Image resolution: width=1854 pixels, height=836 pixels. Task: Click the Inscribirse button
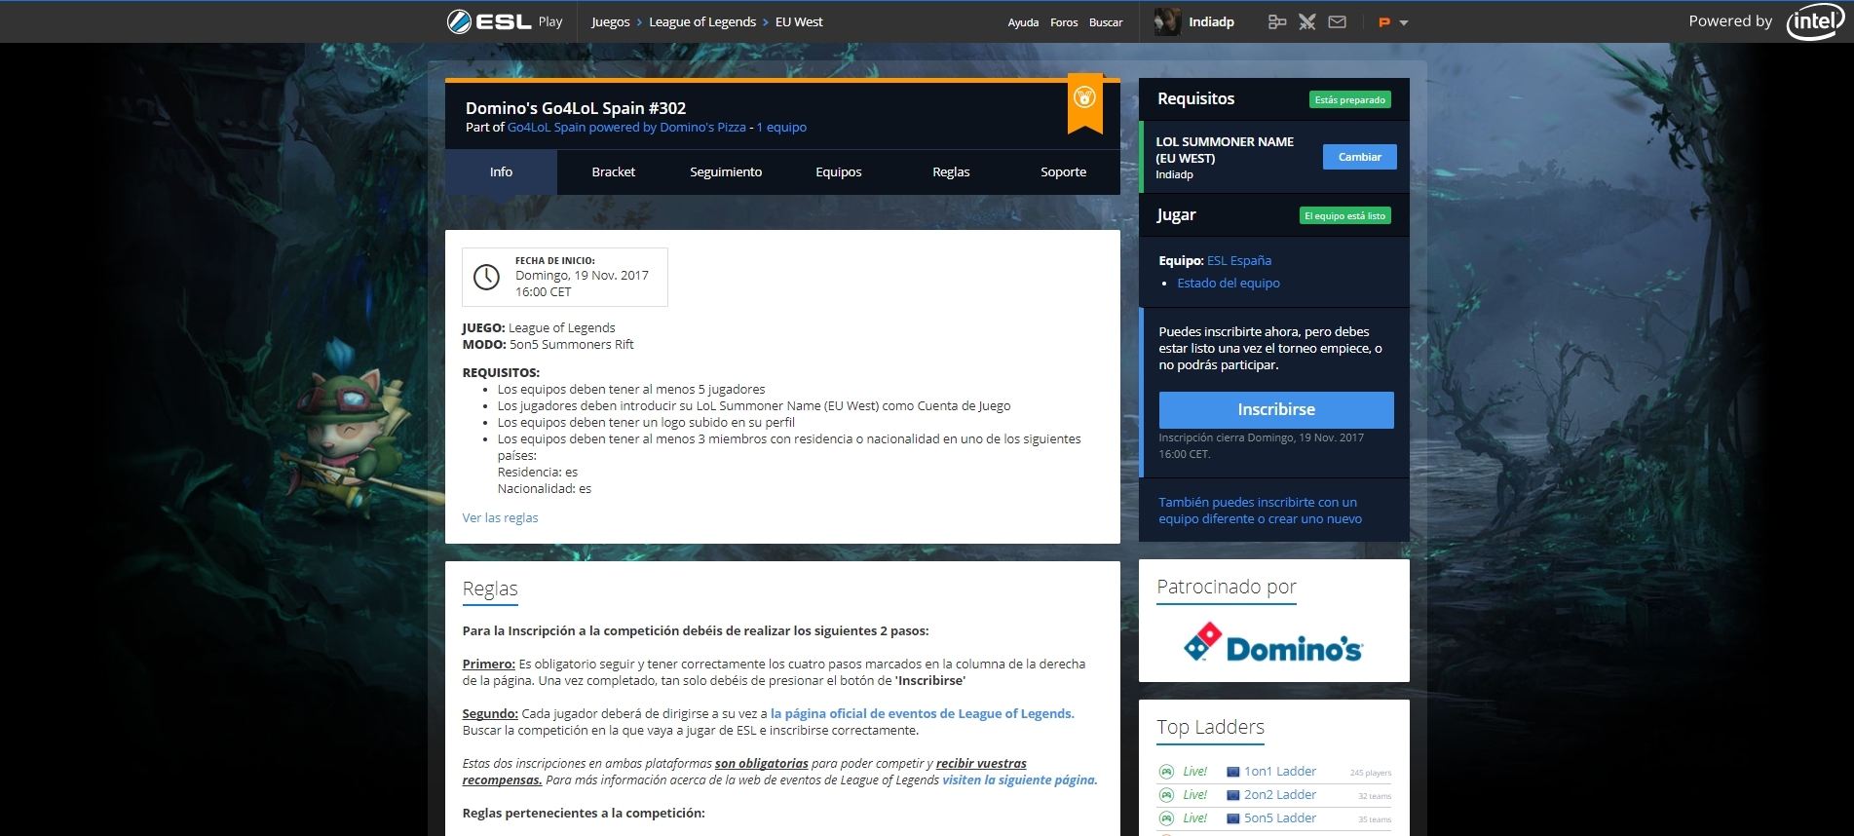tap(1276, 410)
